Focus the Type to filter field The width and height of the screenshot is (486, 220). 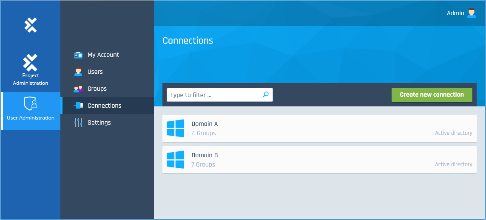tap(220, 95)
